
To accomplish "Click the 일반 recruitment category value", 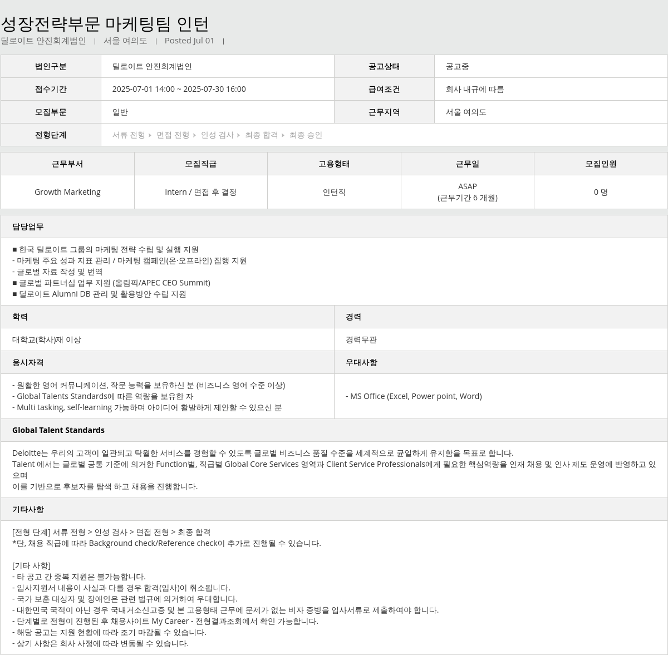I will pos(120,112).
